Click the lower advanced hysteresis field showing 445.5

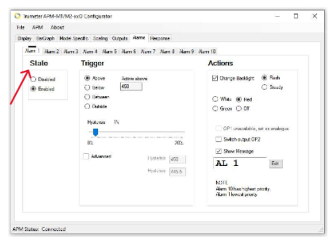click(177, 172)
